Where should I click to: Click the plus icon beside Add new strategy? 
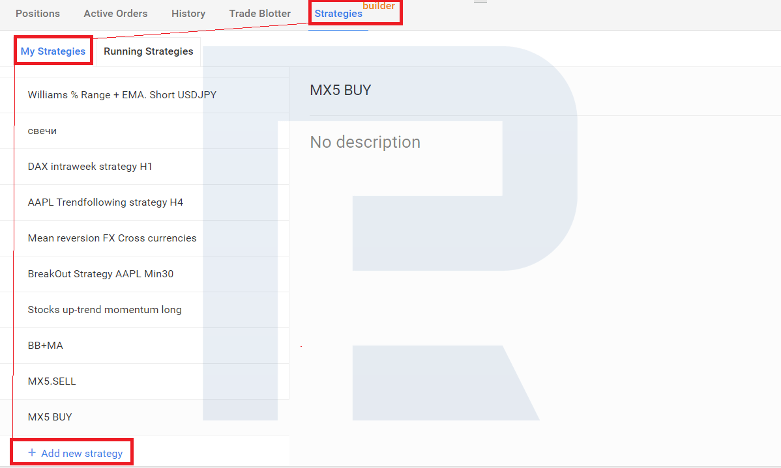pyautogui.click(x=32, y=452)
